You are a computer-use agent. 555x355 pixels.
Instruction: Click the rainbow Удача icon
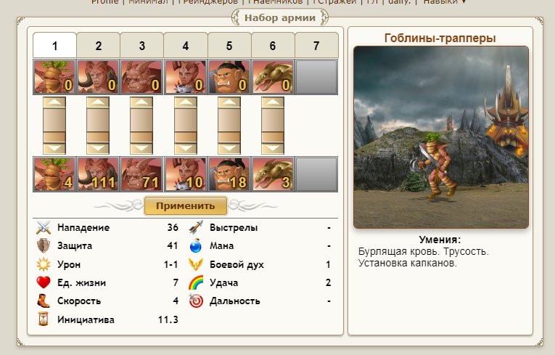pyautogui.click(x=196, y=282)
